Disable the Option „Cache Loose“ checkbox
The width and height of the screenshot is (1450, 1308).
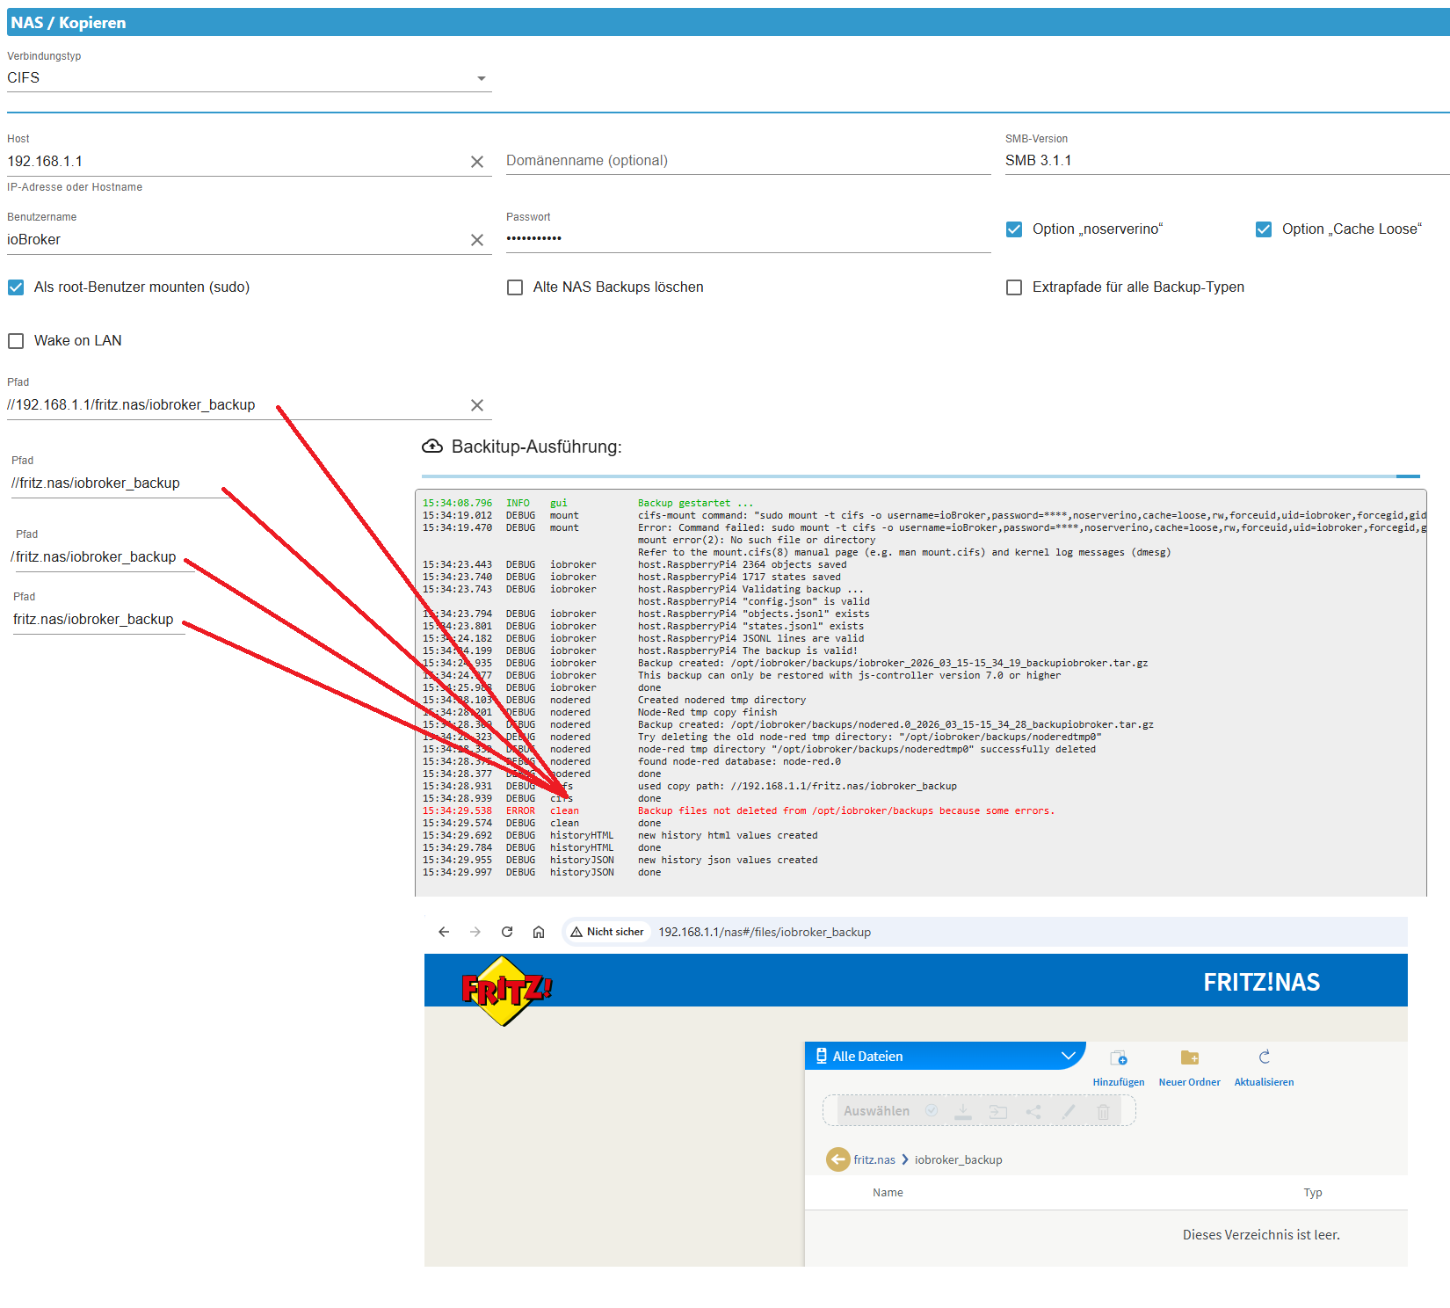pos(1264,229)
